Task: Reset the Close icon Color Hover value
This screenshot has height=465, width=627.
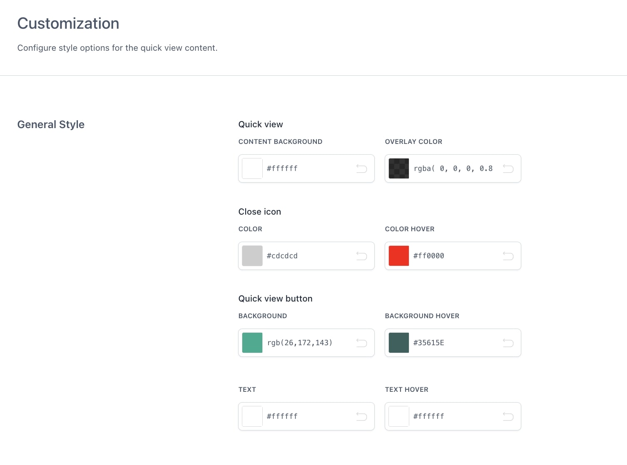Action: tap(508, 256)
